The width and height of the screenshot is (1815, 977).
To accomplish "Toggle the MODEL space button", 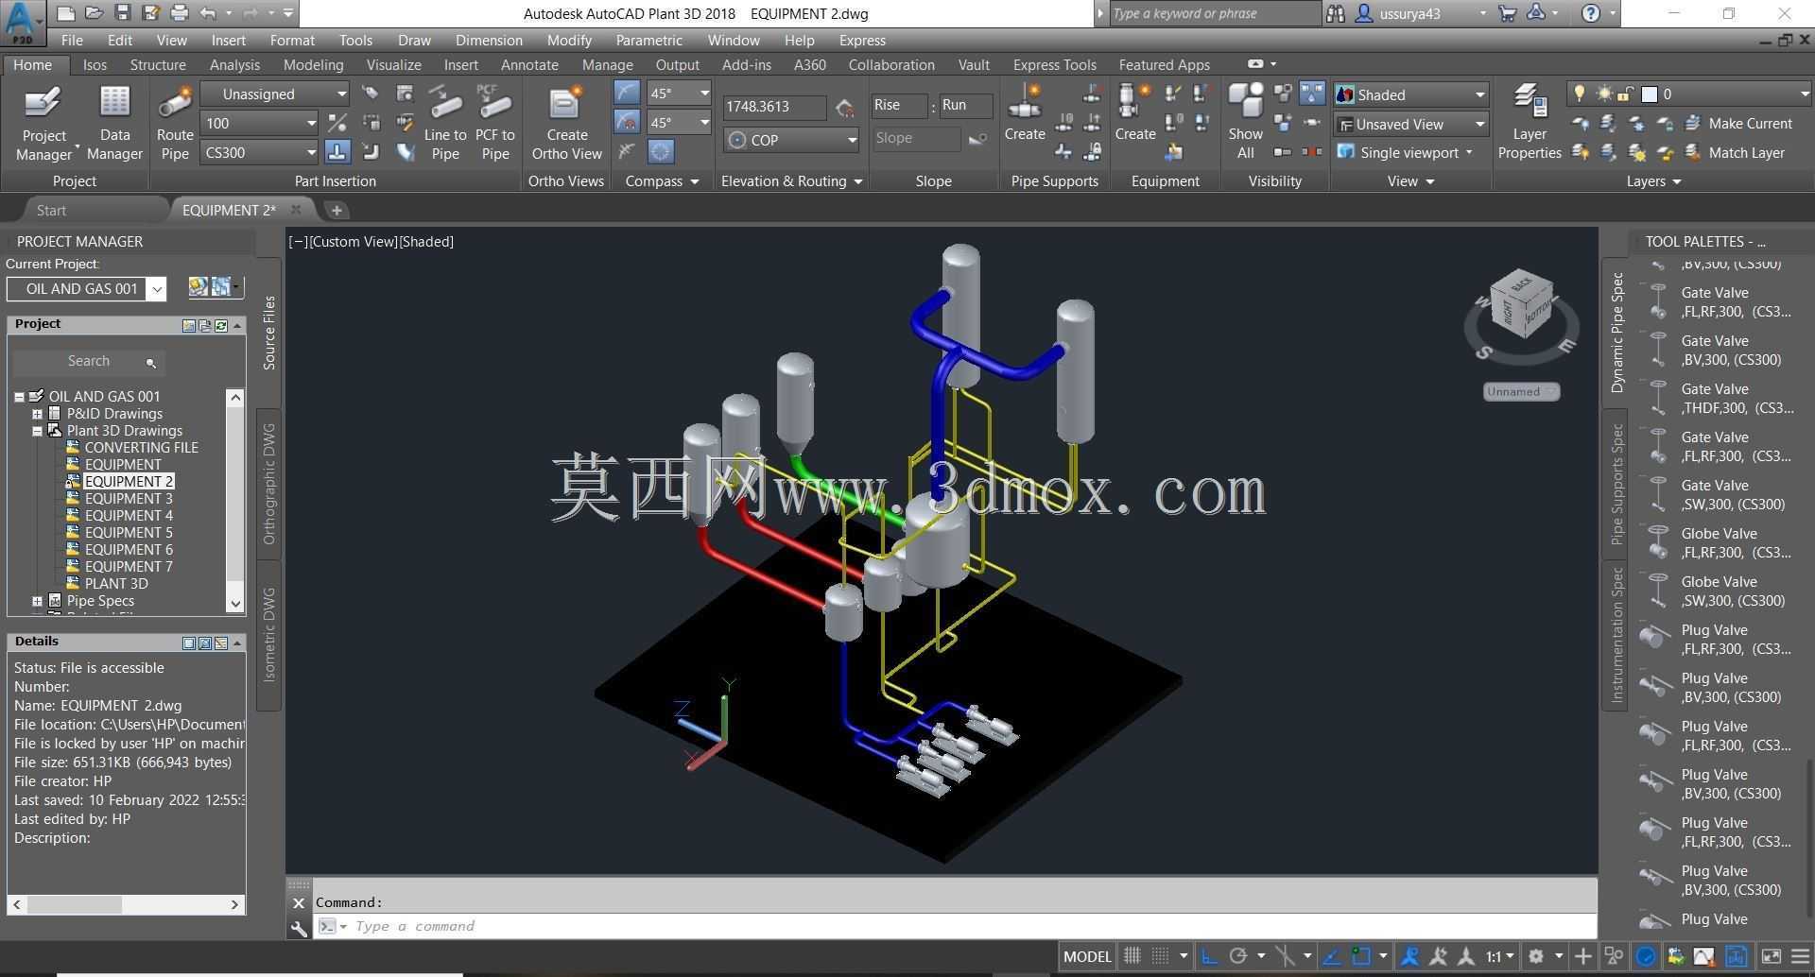I will click(x=1087, y=956).
